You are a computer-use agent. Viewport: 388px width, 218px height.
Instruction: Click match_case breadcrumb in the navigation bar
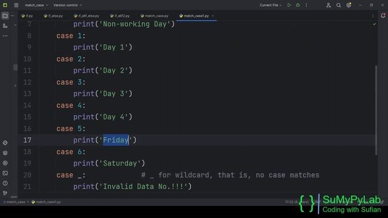pyautogui.click(x=14, y=202)
